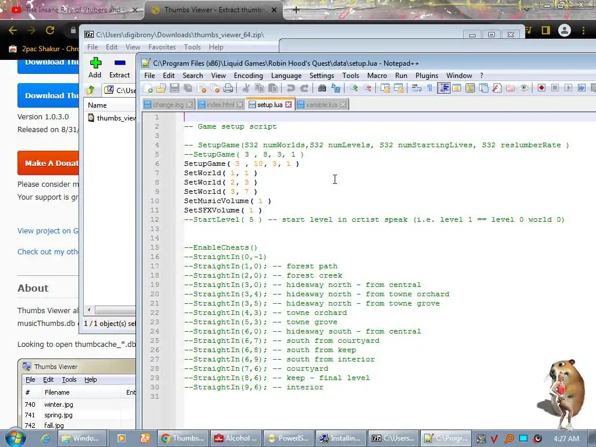The width and height of the screenshot is (596, 447).
Task: Close the change.log tab
Action: [189, 105]
